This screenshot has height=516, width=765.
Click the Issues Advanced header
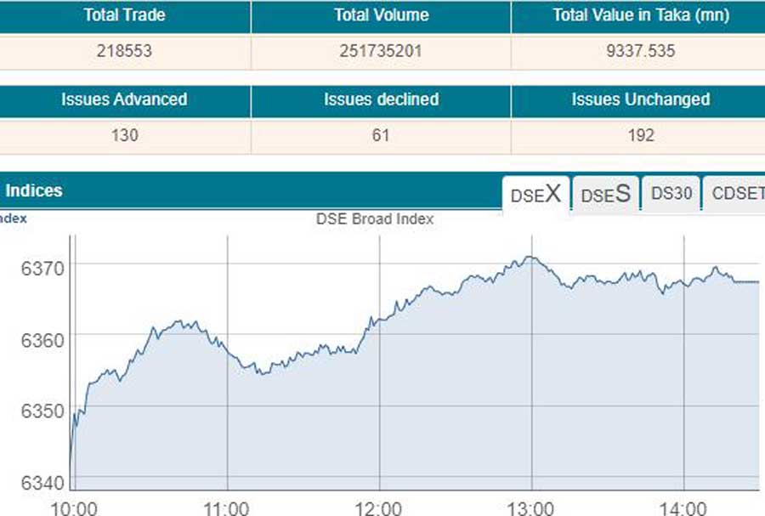(x=123, y=99)
